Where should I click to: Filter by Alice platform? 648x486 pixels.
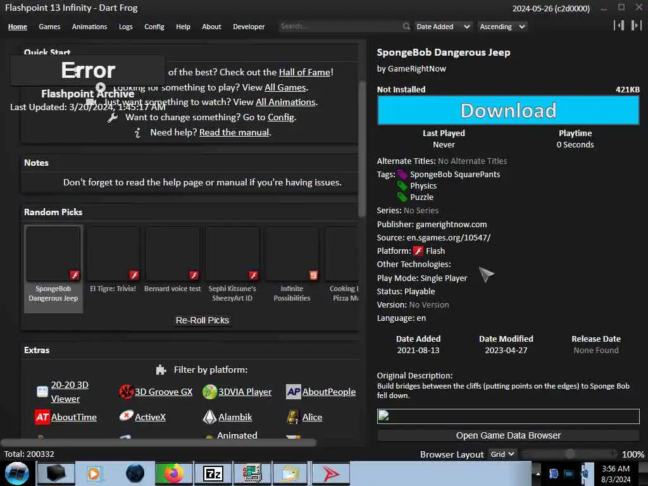[x=312, y=417]
